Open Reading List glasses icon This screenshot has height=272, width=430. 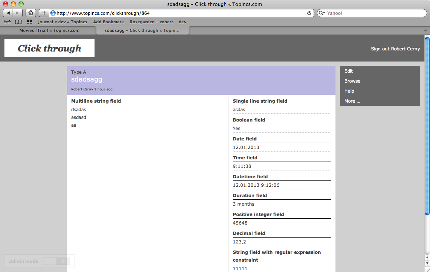coord(7,22)
